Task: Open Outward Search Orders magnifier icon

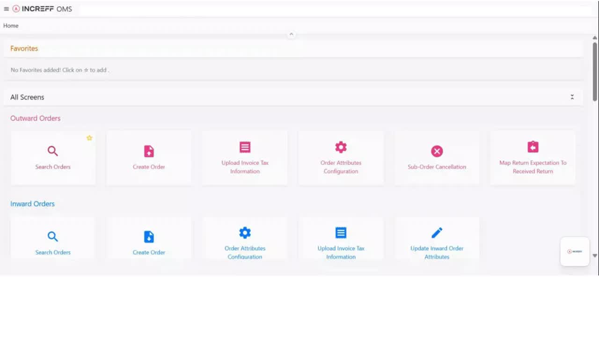Action: pyautogui.click(x=53, y=151)
